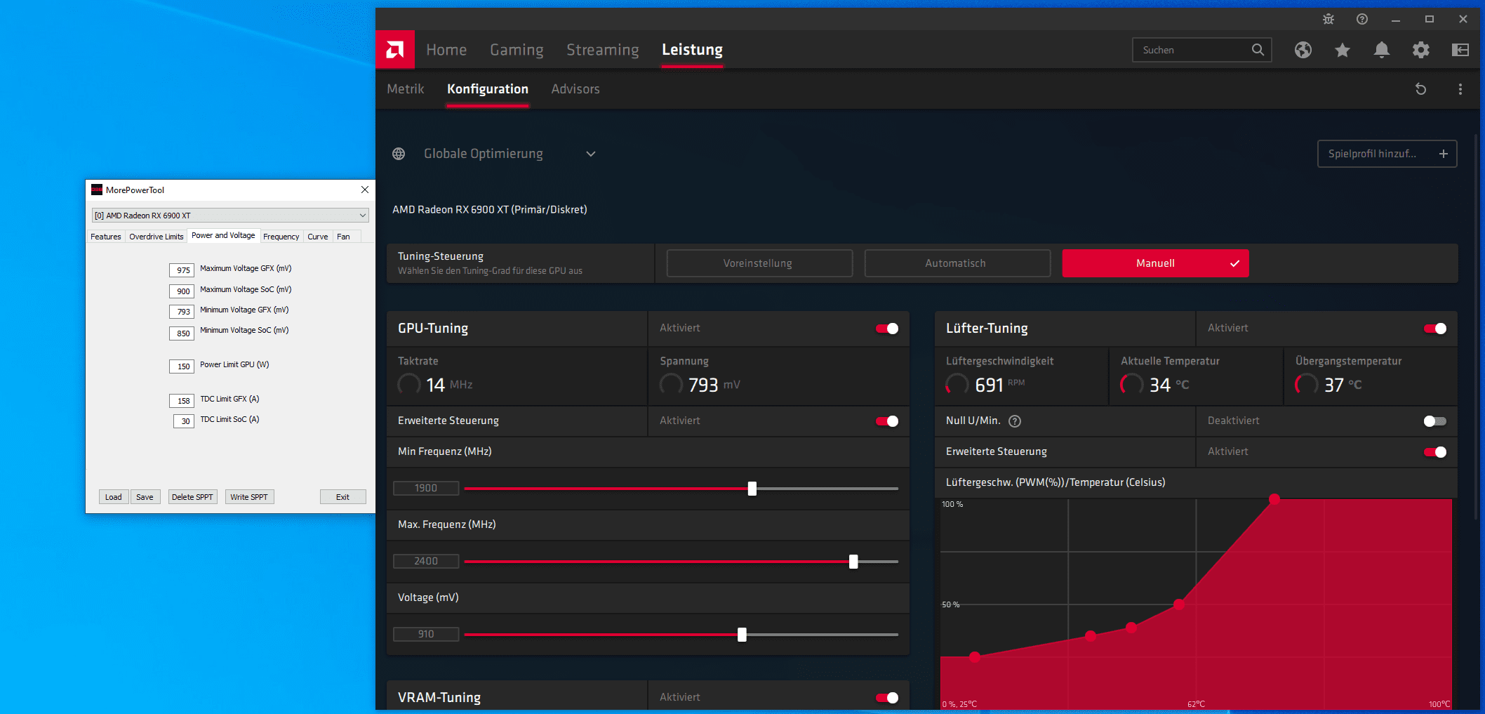Click the MorePowerTool title icon
Image resolution: width=1485 pixels, height=714 pixels.
click(97, 190)
